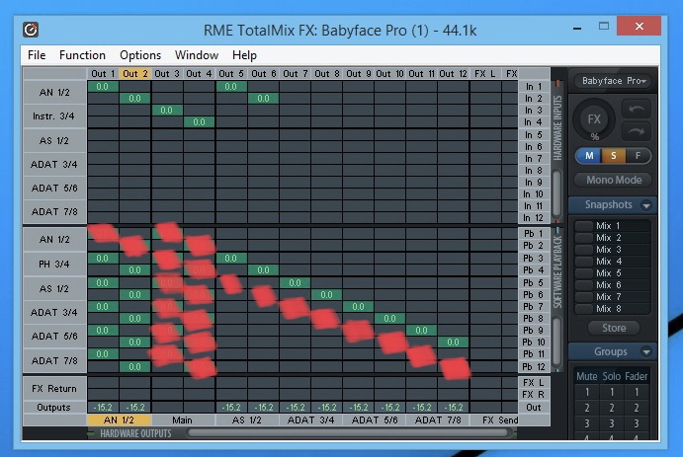Click the FX percent knob
This screenshot has width=683, height=457.
[x=594, y=119]
